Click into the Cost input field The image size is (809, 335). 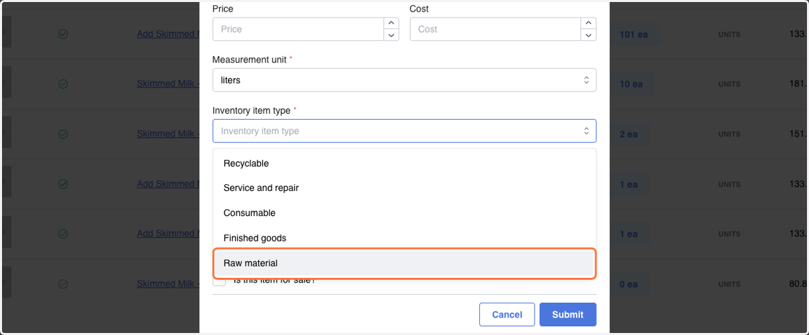coord(496,30)
